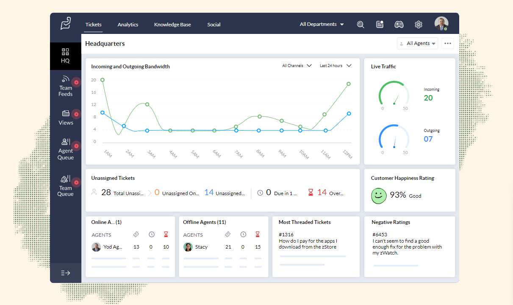Switch to the Analytics tab
The height and width of the screenshot is (305, 513).
128,25
